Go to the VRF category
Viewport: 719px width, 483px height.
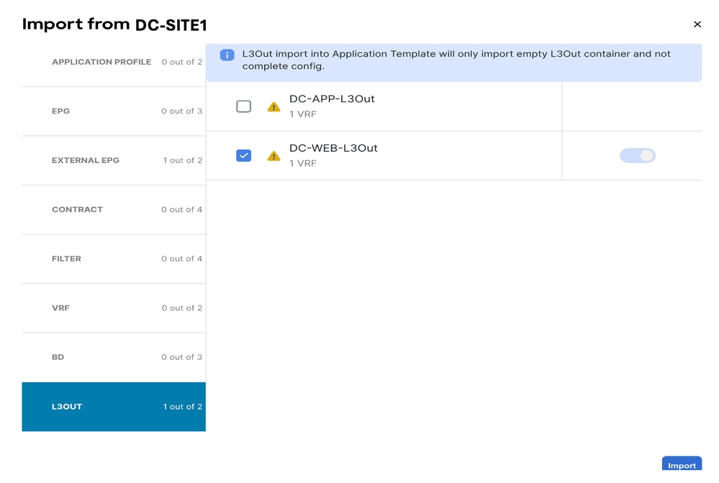click(114, 308)
